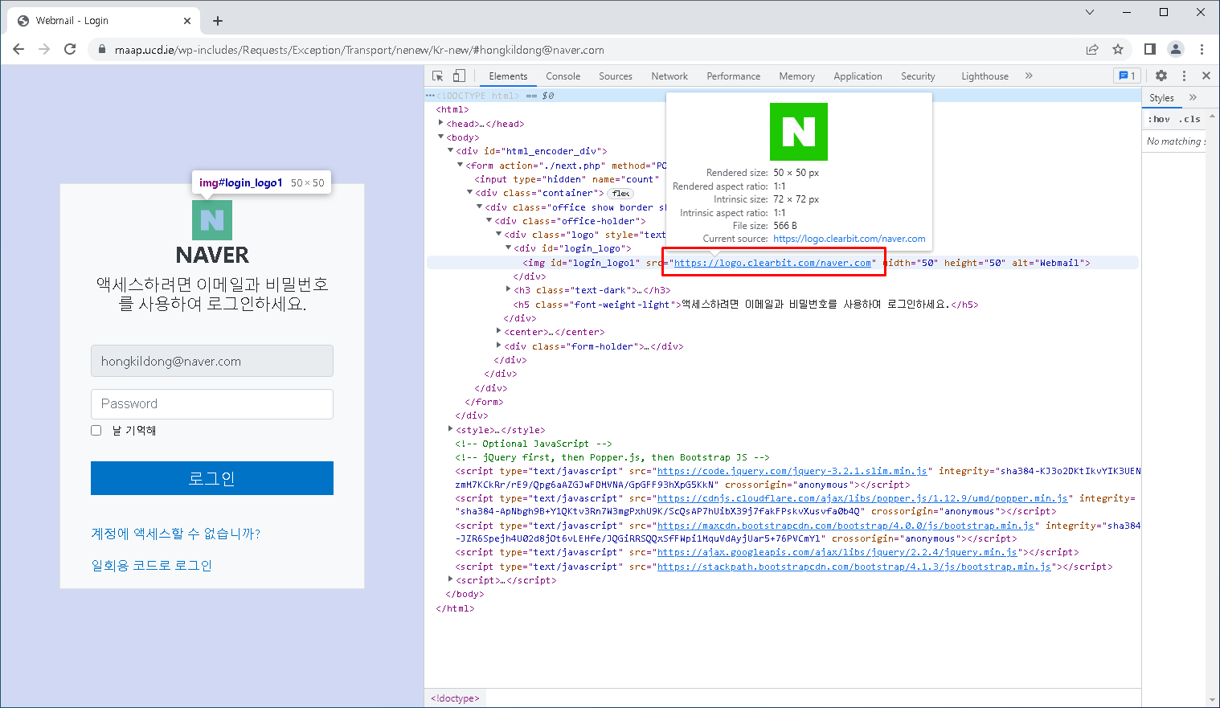Open the Network tab
This screenshot has width=1220, height=708.
669,76
